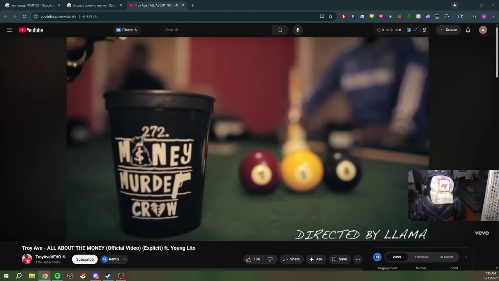Click the purple ghost-shaped extension icon
The height and width of the screenshot is (281, 499).
pyautogui.click(x=428, y=16)
